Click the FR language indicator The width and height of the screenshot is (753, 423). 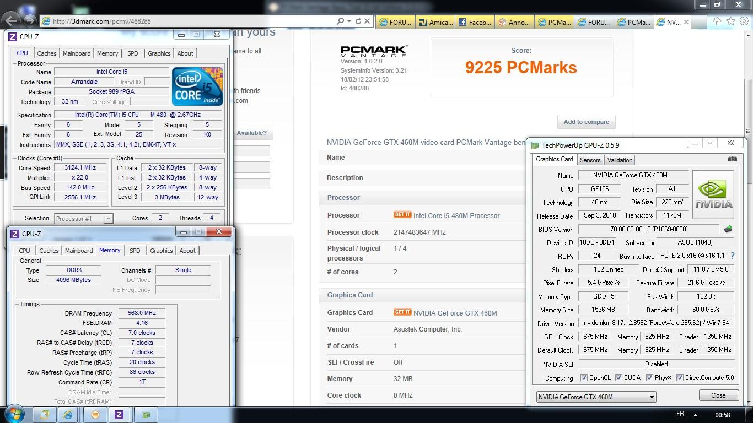[680, 414]
